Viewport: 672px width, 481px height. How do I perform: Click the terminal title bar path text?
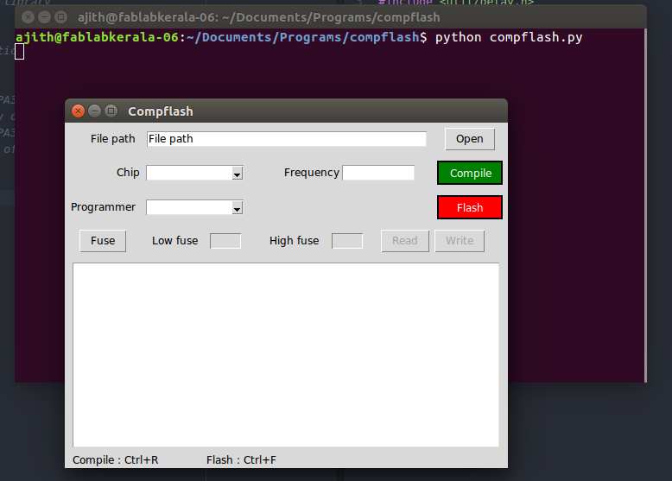coord(259,17)
